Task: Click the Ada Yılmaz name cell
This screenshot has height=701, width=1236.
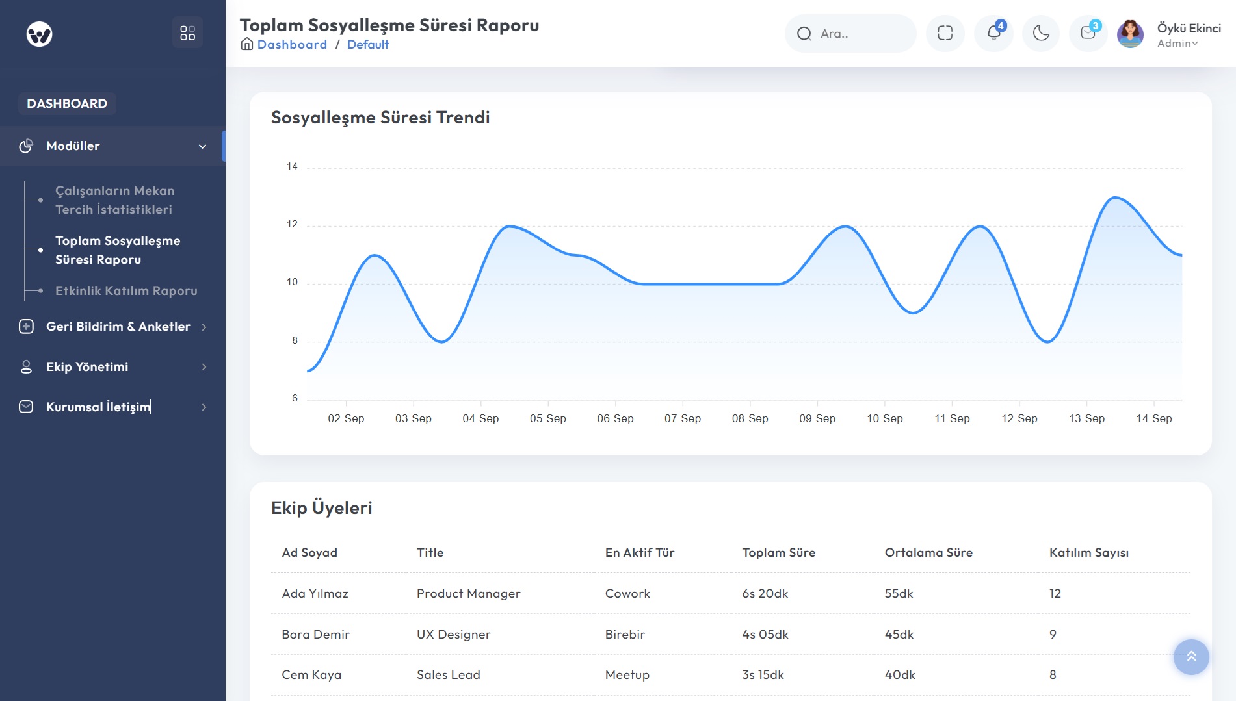Action: point(315,594)
